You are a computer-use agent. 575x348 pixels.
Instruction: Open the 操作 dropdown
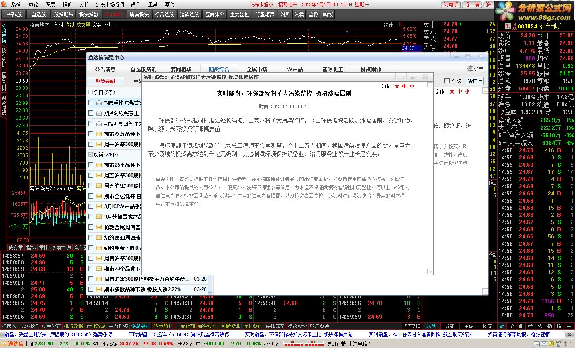click(x=474, y=81)
